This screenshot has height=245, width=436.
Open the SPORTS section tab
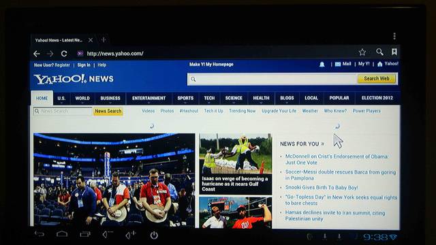click(x=185, y=98)
